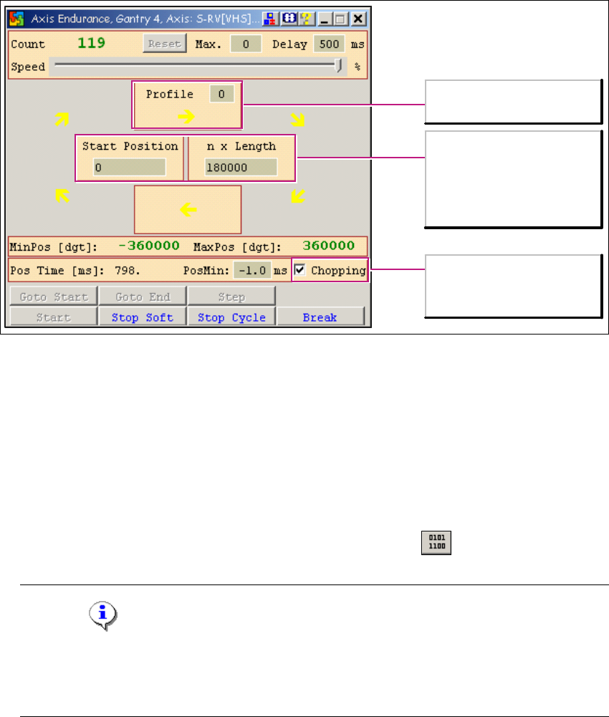The image size is (609, 717).
Task: Click the Step button
Action: click(x=231, y=297)
